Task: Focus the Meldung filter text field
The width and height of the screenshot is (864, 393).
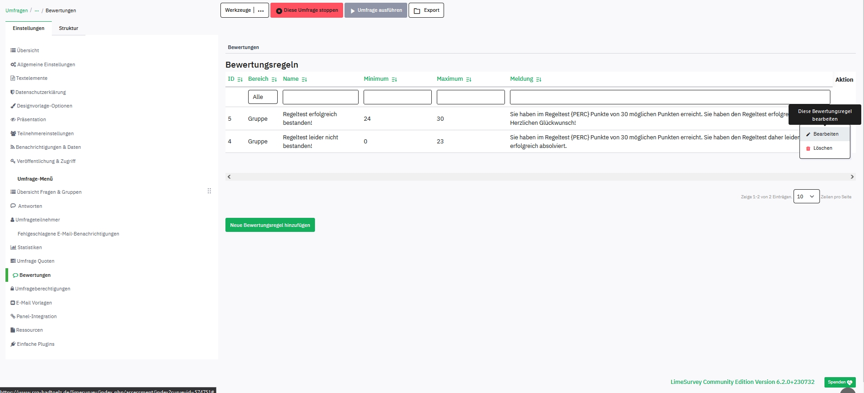Action: click(x=669, y=97)
